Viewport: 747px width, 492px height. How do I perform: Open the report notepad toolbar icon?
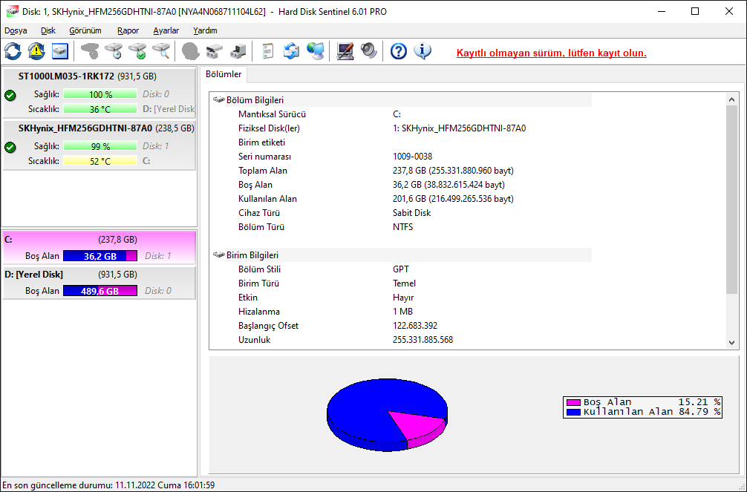point(268,51)
